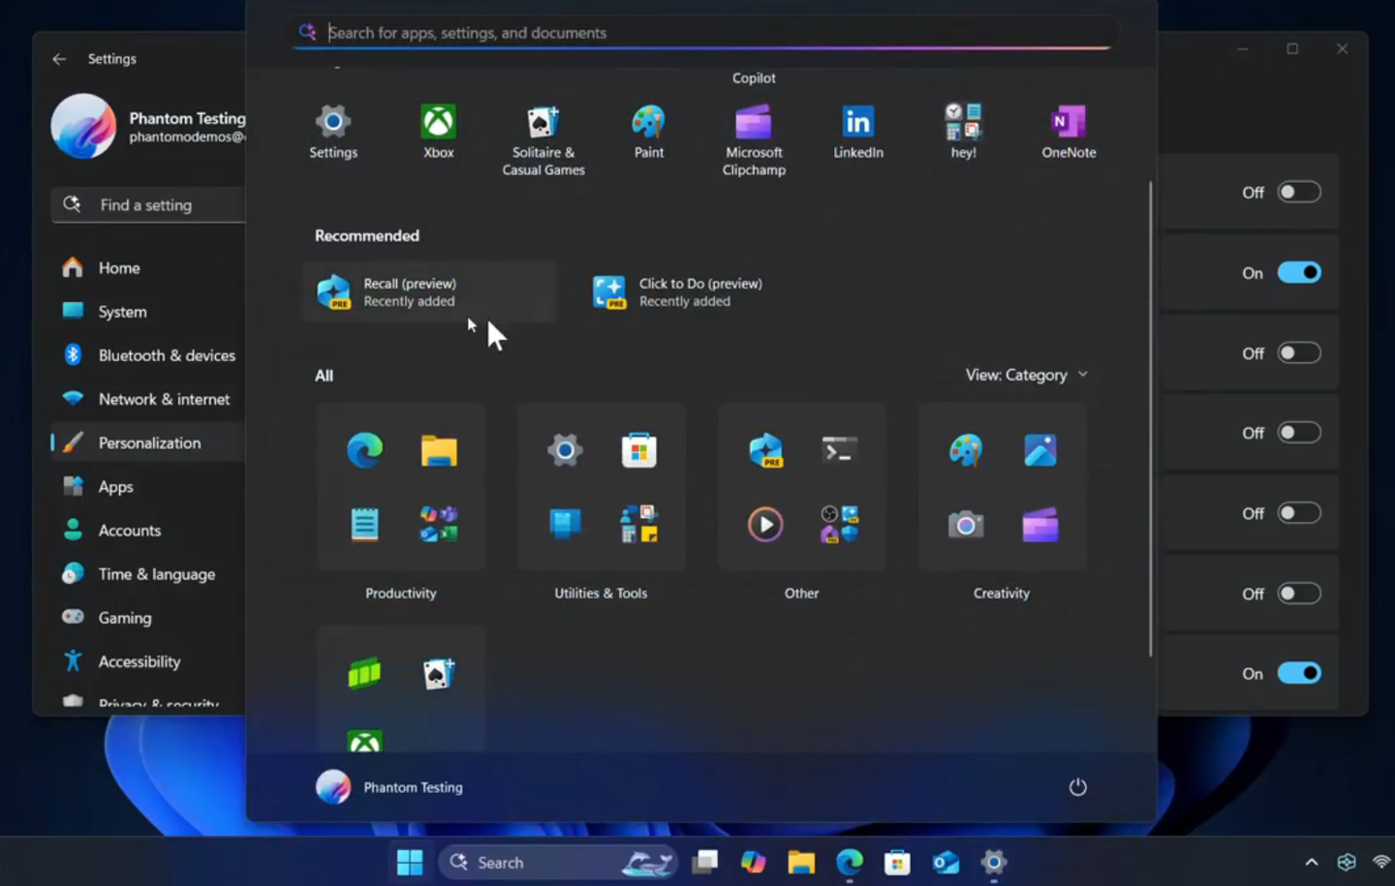The height and width of the screenshot is (886, 1395).
Task: Open Recall (preview) under Recommended
Action: point(430,291)
